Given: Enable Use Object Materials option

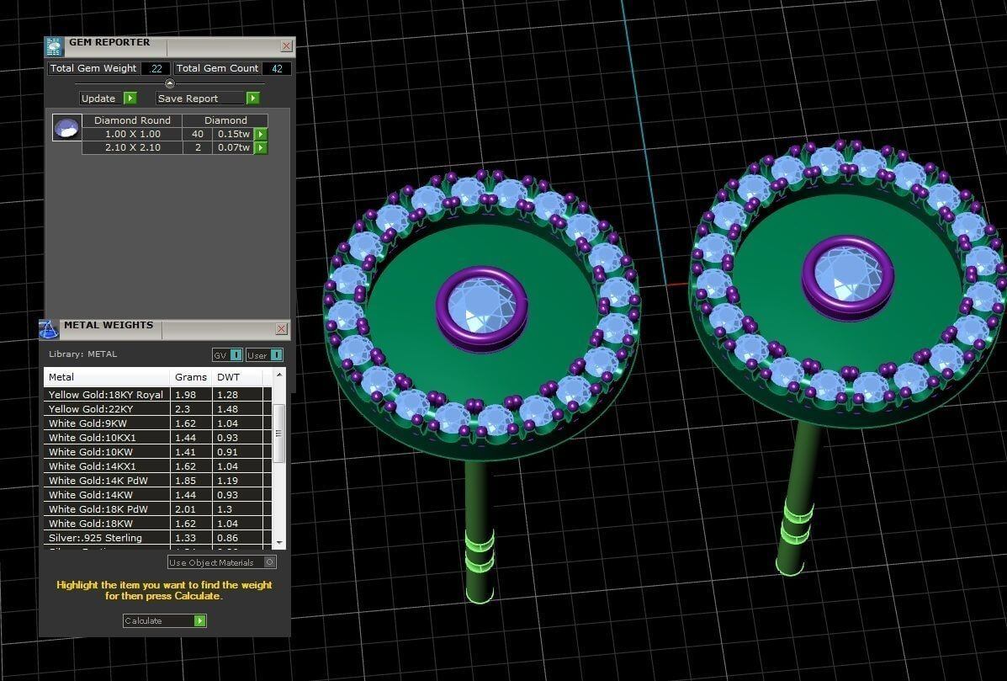Looking at the screenshot, I should click(x=269, y=562).
